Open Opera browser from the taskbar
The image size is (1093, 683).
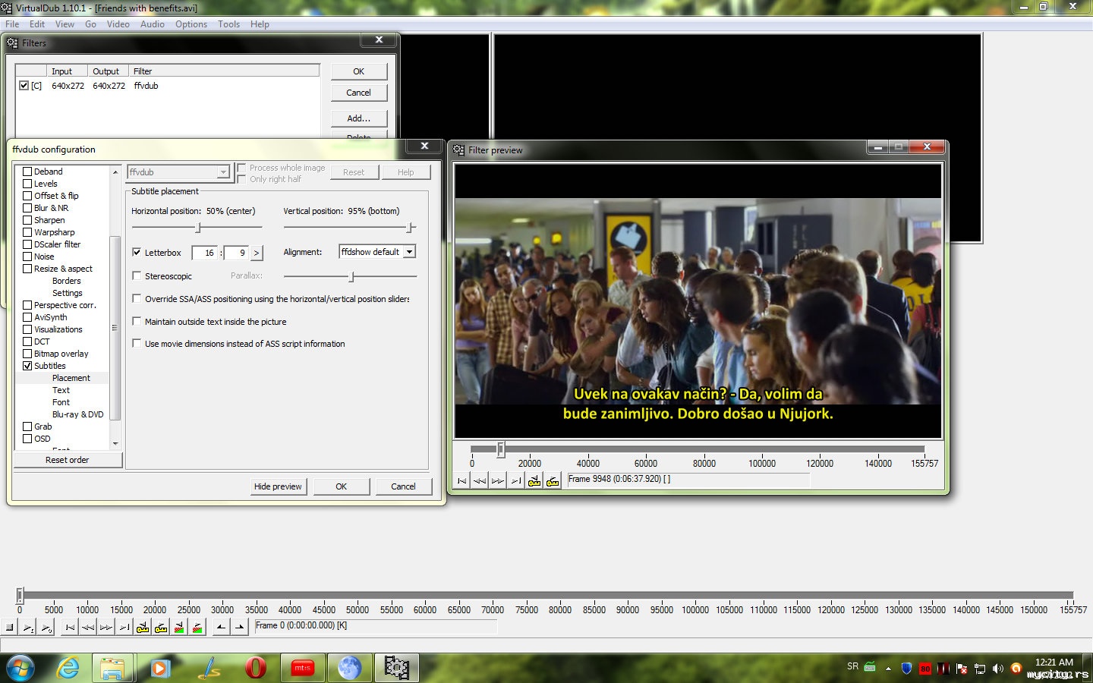point(256,668)
